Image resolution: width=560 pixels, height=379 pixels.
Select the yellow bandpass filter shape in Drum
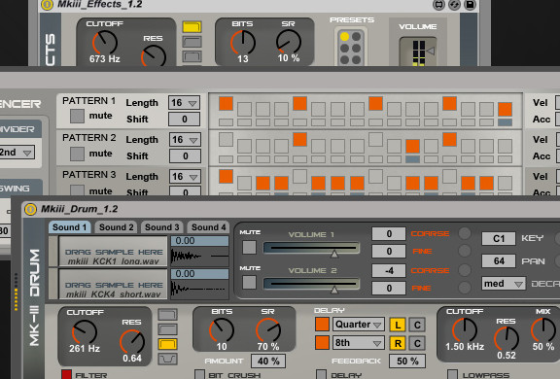point(167,344)
